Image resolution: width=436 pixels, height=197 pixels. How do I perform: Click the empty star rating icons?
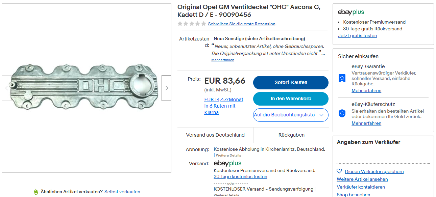click(192, 24)
